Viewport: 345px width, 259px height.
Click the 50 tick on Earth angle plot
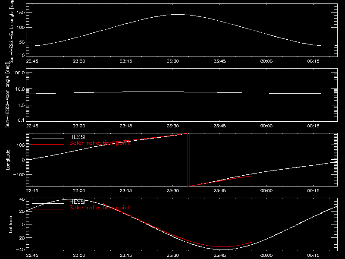tap(22, 42)
